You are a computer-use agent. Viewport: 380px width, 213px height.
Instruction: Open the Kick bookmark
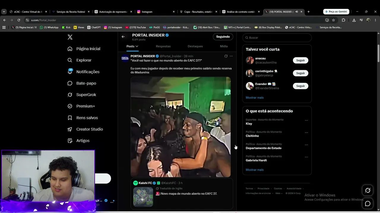(66, 28)
